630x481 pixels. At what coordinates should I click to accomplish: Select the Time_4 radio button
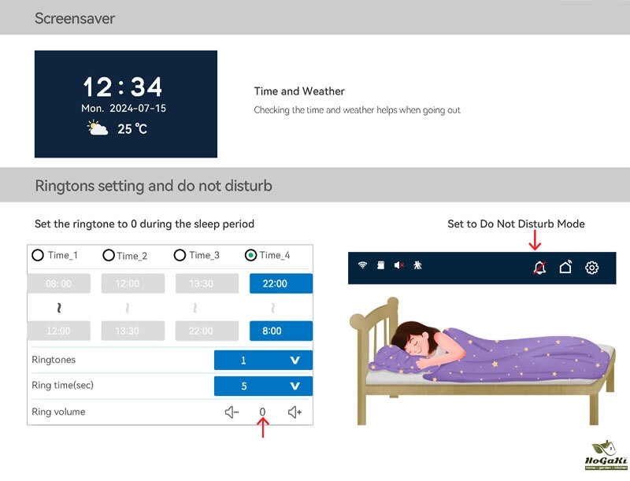[x=251, y=255]
